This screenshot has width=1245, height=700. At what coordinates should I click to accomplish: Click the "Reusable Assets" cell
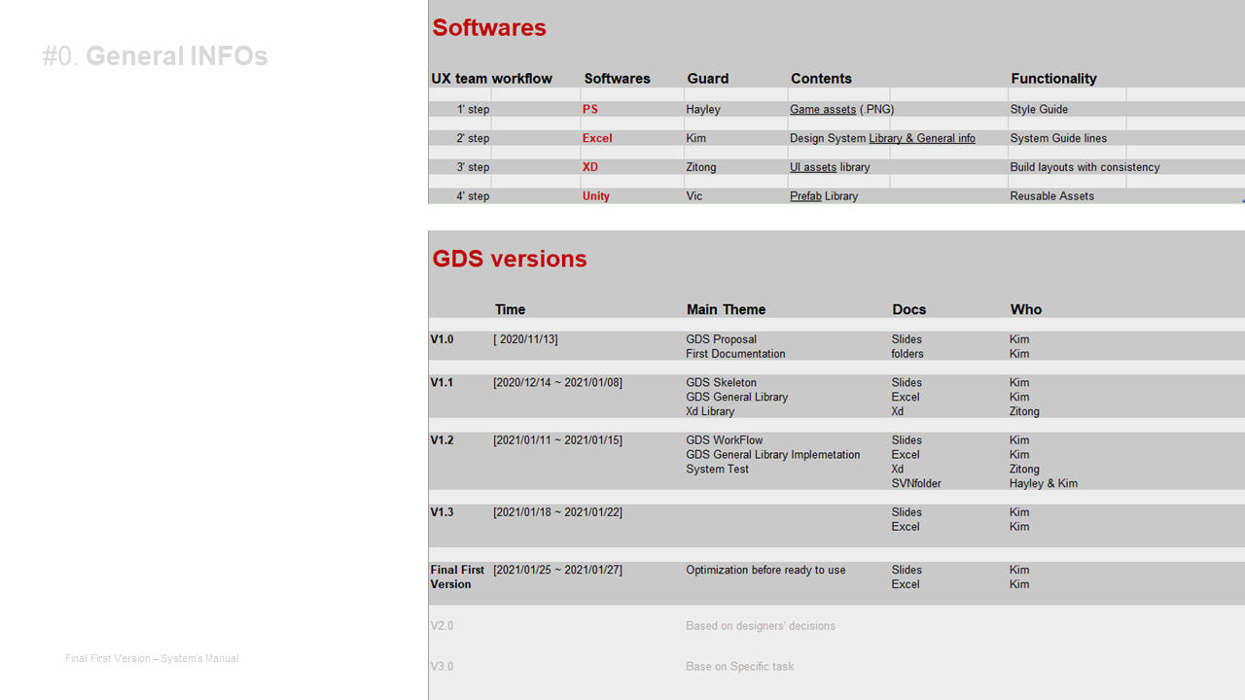[x=1051, y=196]
